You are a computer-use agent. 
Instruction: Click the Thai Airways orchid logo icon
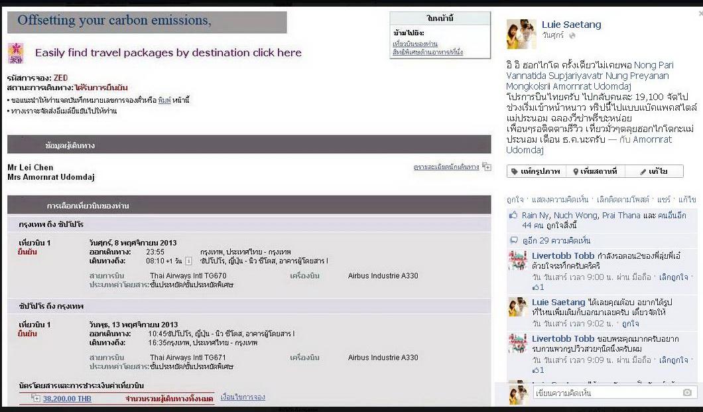point(15,52)
